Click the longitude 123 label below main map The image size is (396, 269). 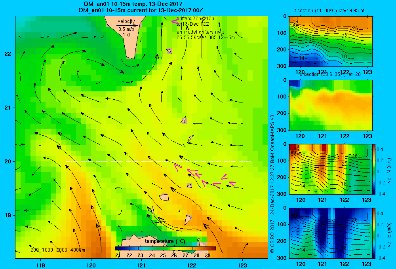coord(242,265)
